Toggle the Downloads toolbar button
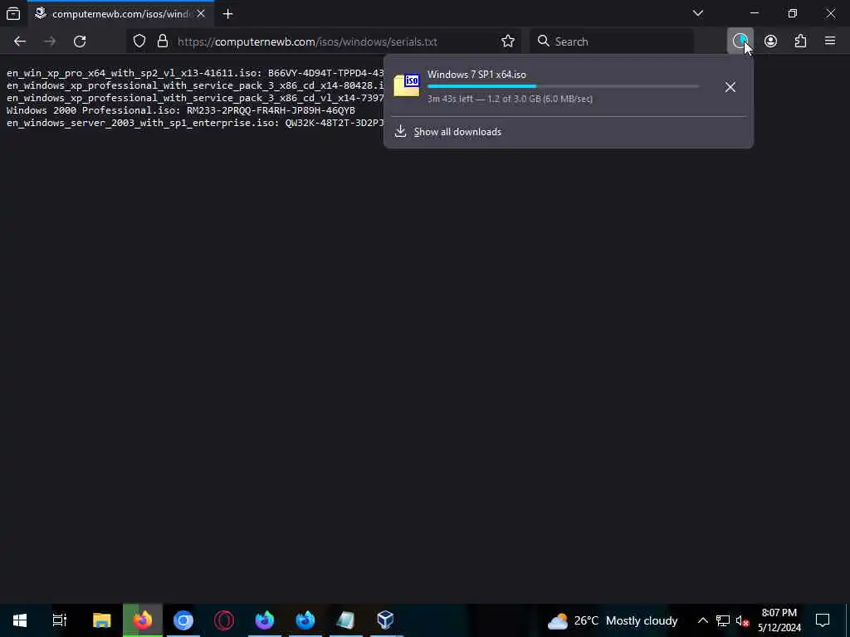This screenshot has width=850, height=637. [x=740, y=41]
